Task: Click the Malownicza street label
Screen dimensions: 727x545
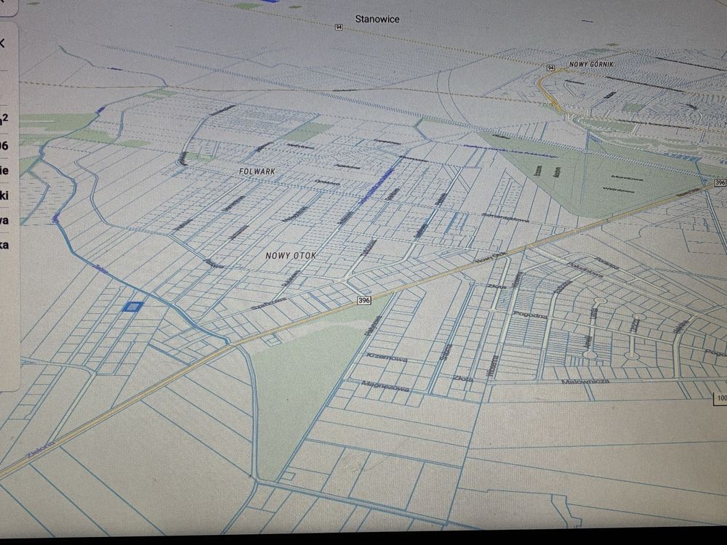Action: 585,382
